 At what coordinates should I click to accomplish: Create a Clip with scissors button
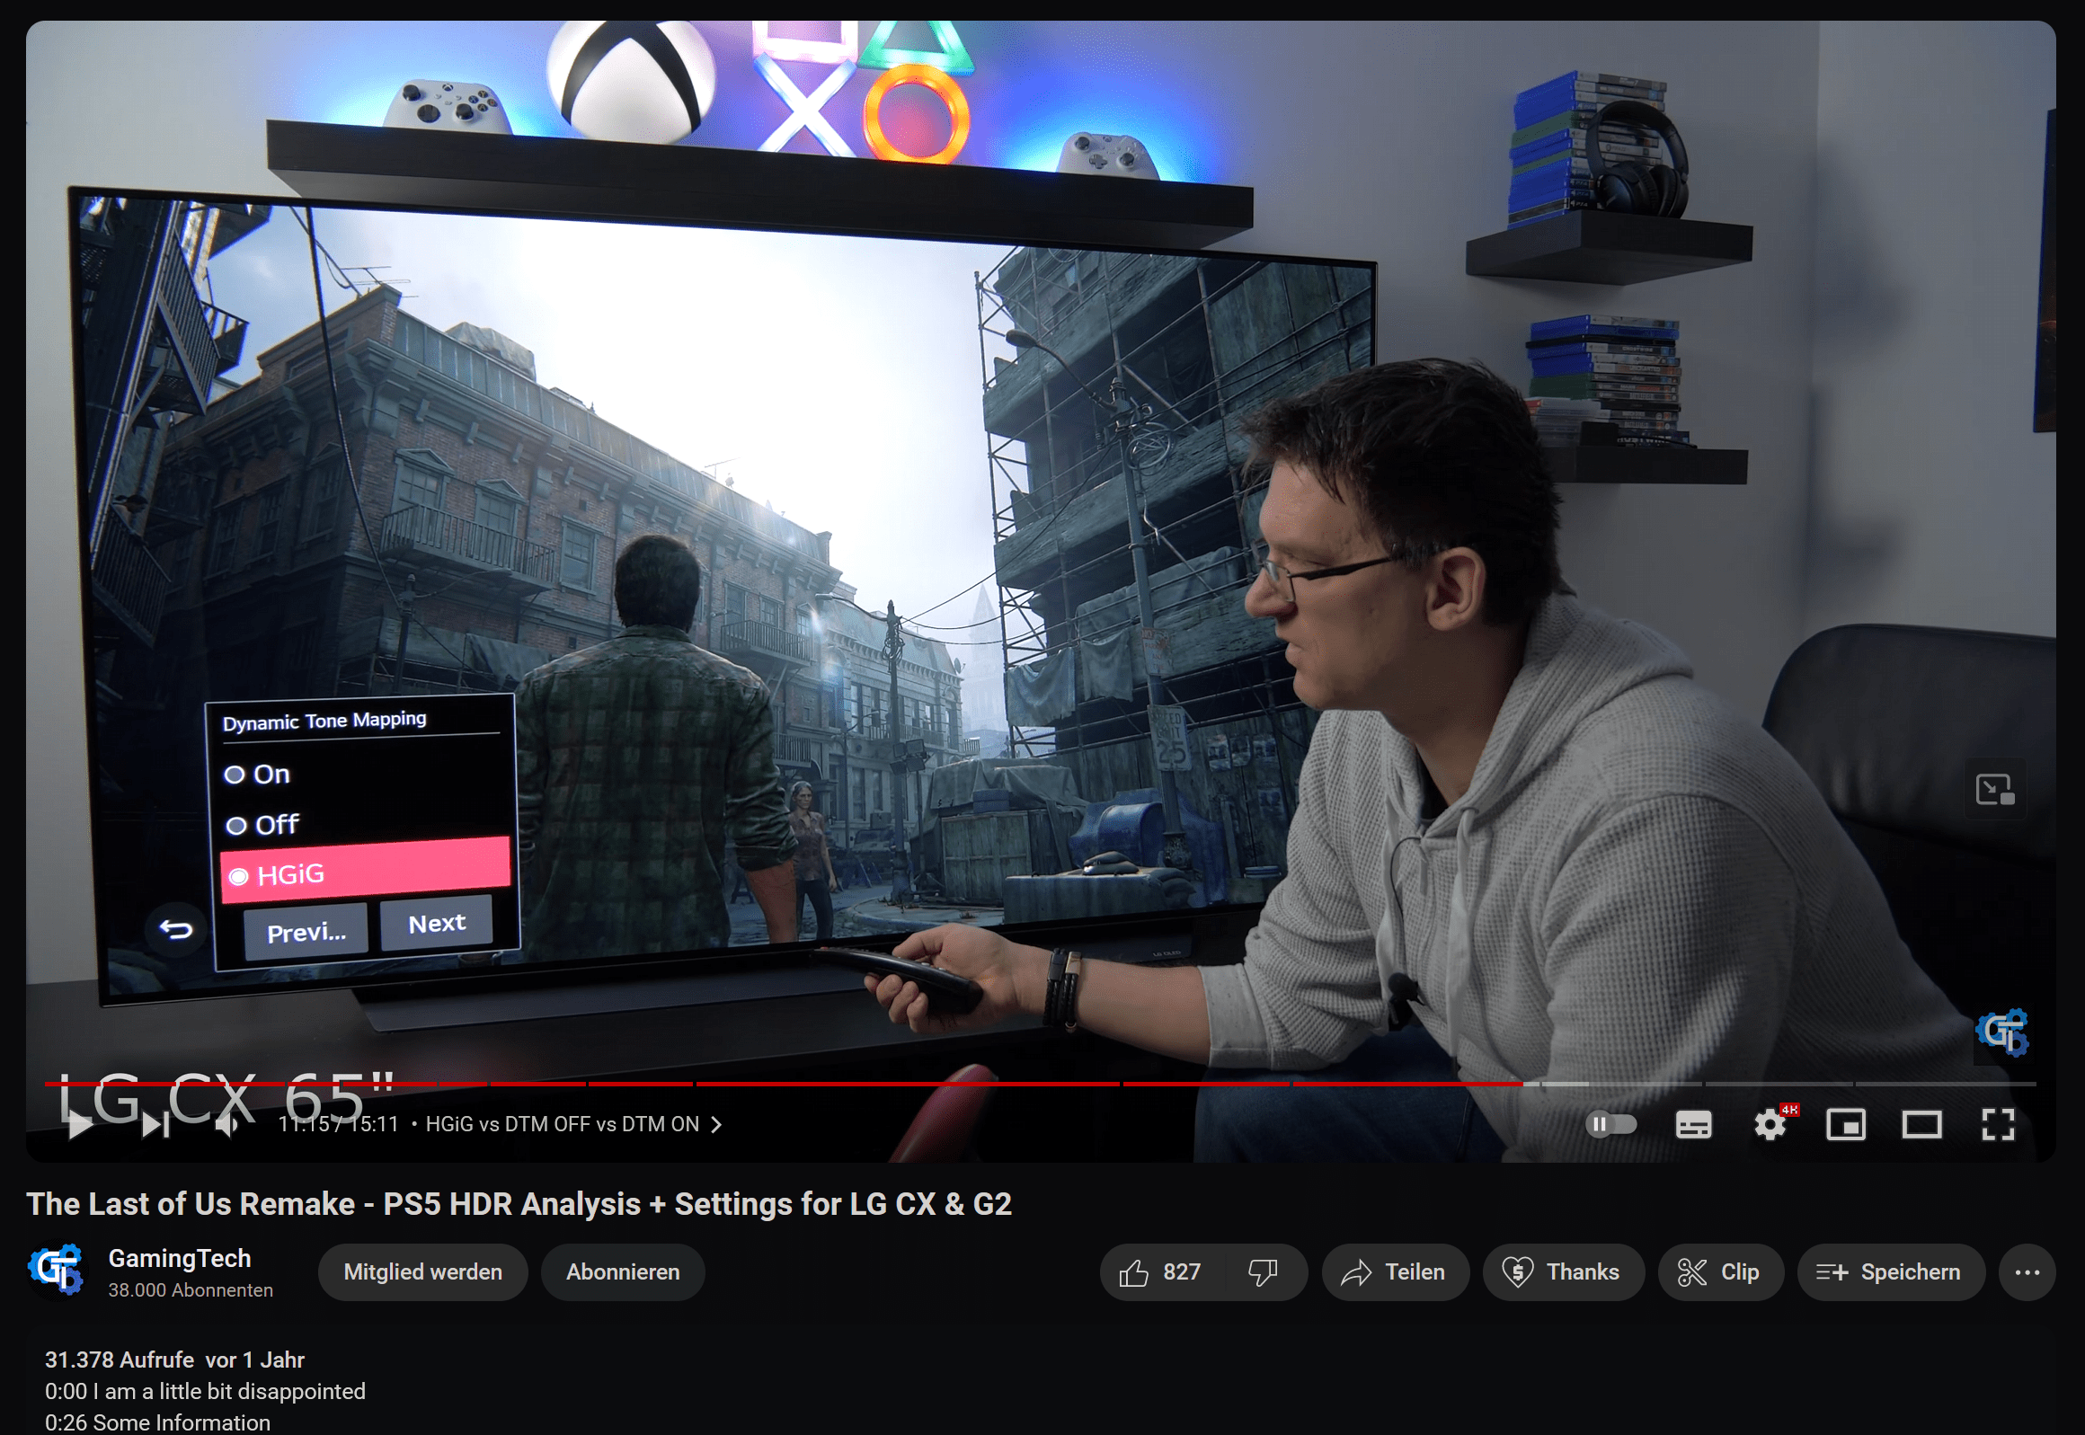pos(1720,1271)
